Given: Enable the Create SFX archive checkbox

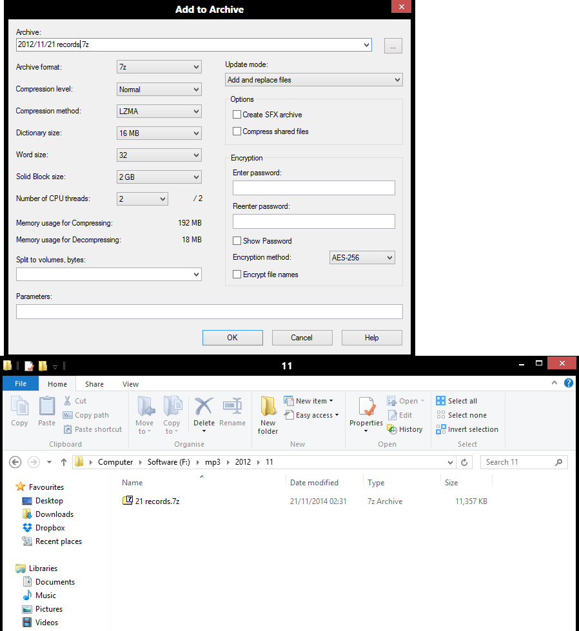Looking at the screenshot, I should click(237, 115).
